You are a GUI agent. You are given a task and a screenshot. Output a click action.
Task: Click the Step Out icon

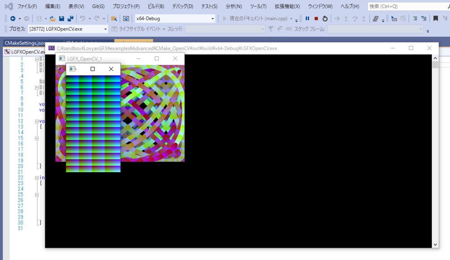click(364, 18)
